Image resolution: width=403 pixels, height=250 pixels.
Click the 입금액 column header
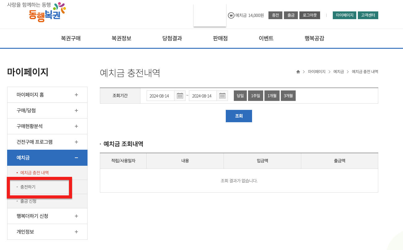[263, 161]
